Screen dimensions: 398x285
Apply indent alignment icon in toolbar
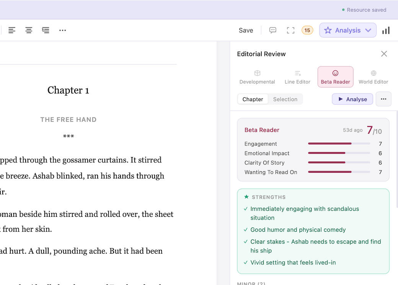click(46, 30)
